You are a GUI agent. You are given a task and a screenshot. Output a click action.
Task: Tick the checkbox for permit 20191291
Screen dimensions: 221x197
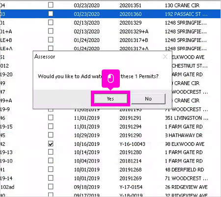(51, 118)
